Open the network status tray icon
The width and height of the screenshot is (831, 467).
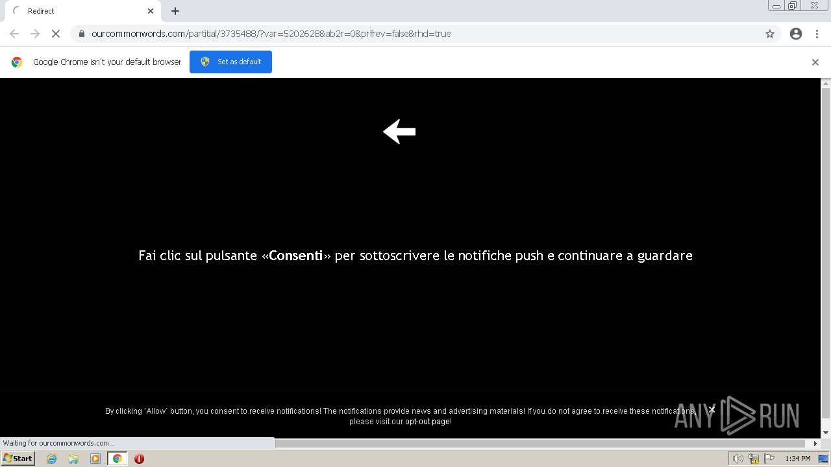tap(754, 459)
